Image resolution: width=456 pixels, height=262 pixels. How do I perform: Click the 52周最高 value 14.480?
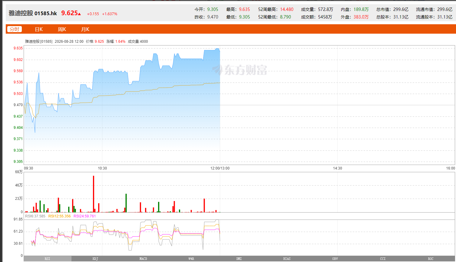pyautogui.click(x=287, y=9)
